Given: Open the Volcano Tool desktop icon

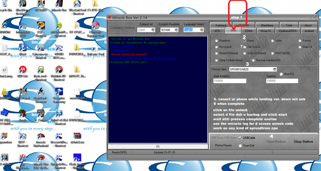Looking at the screenshot, I should coord(95,48).
